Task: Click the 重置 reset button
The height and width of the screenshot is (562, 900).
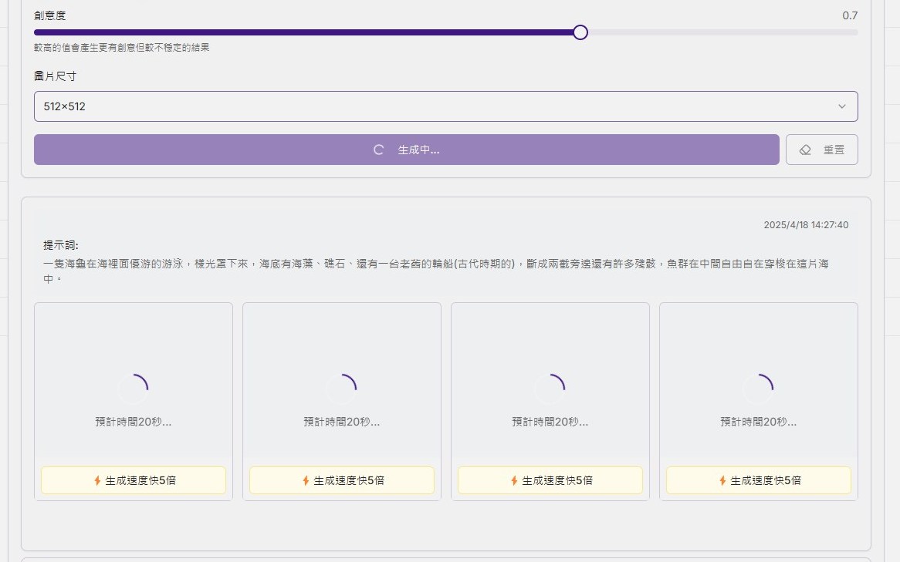Action: (x=822, y=150)
